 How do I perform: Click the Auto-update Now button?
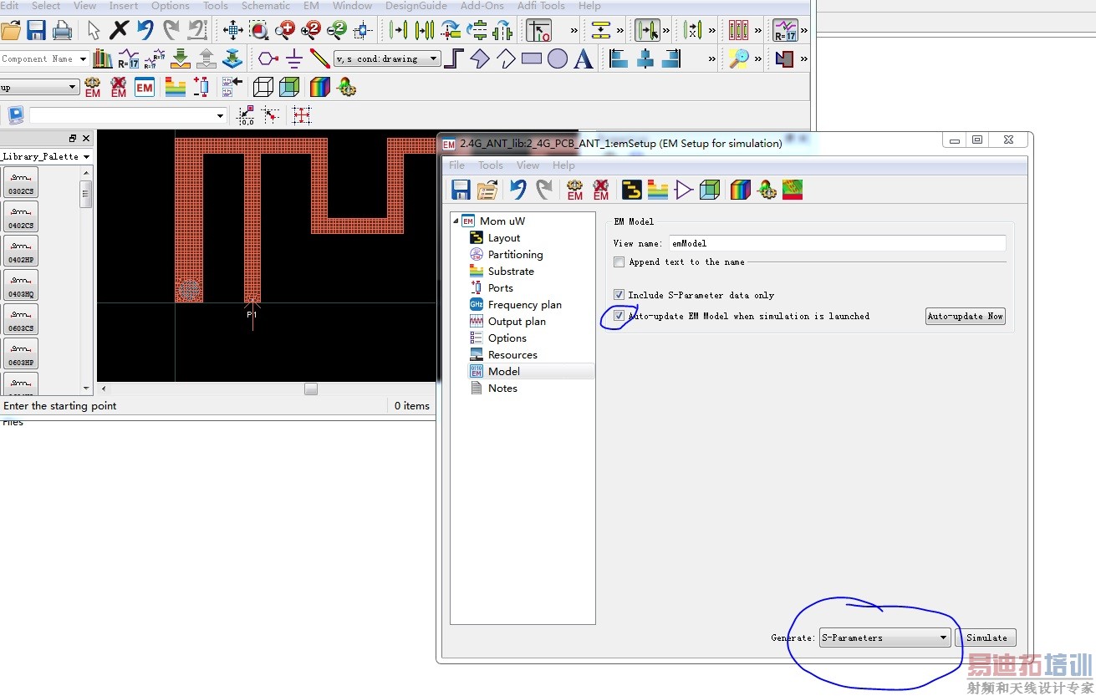point(966,316)
